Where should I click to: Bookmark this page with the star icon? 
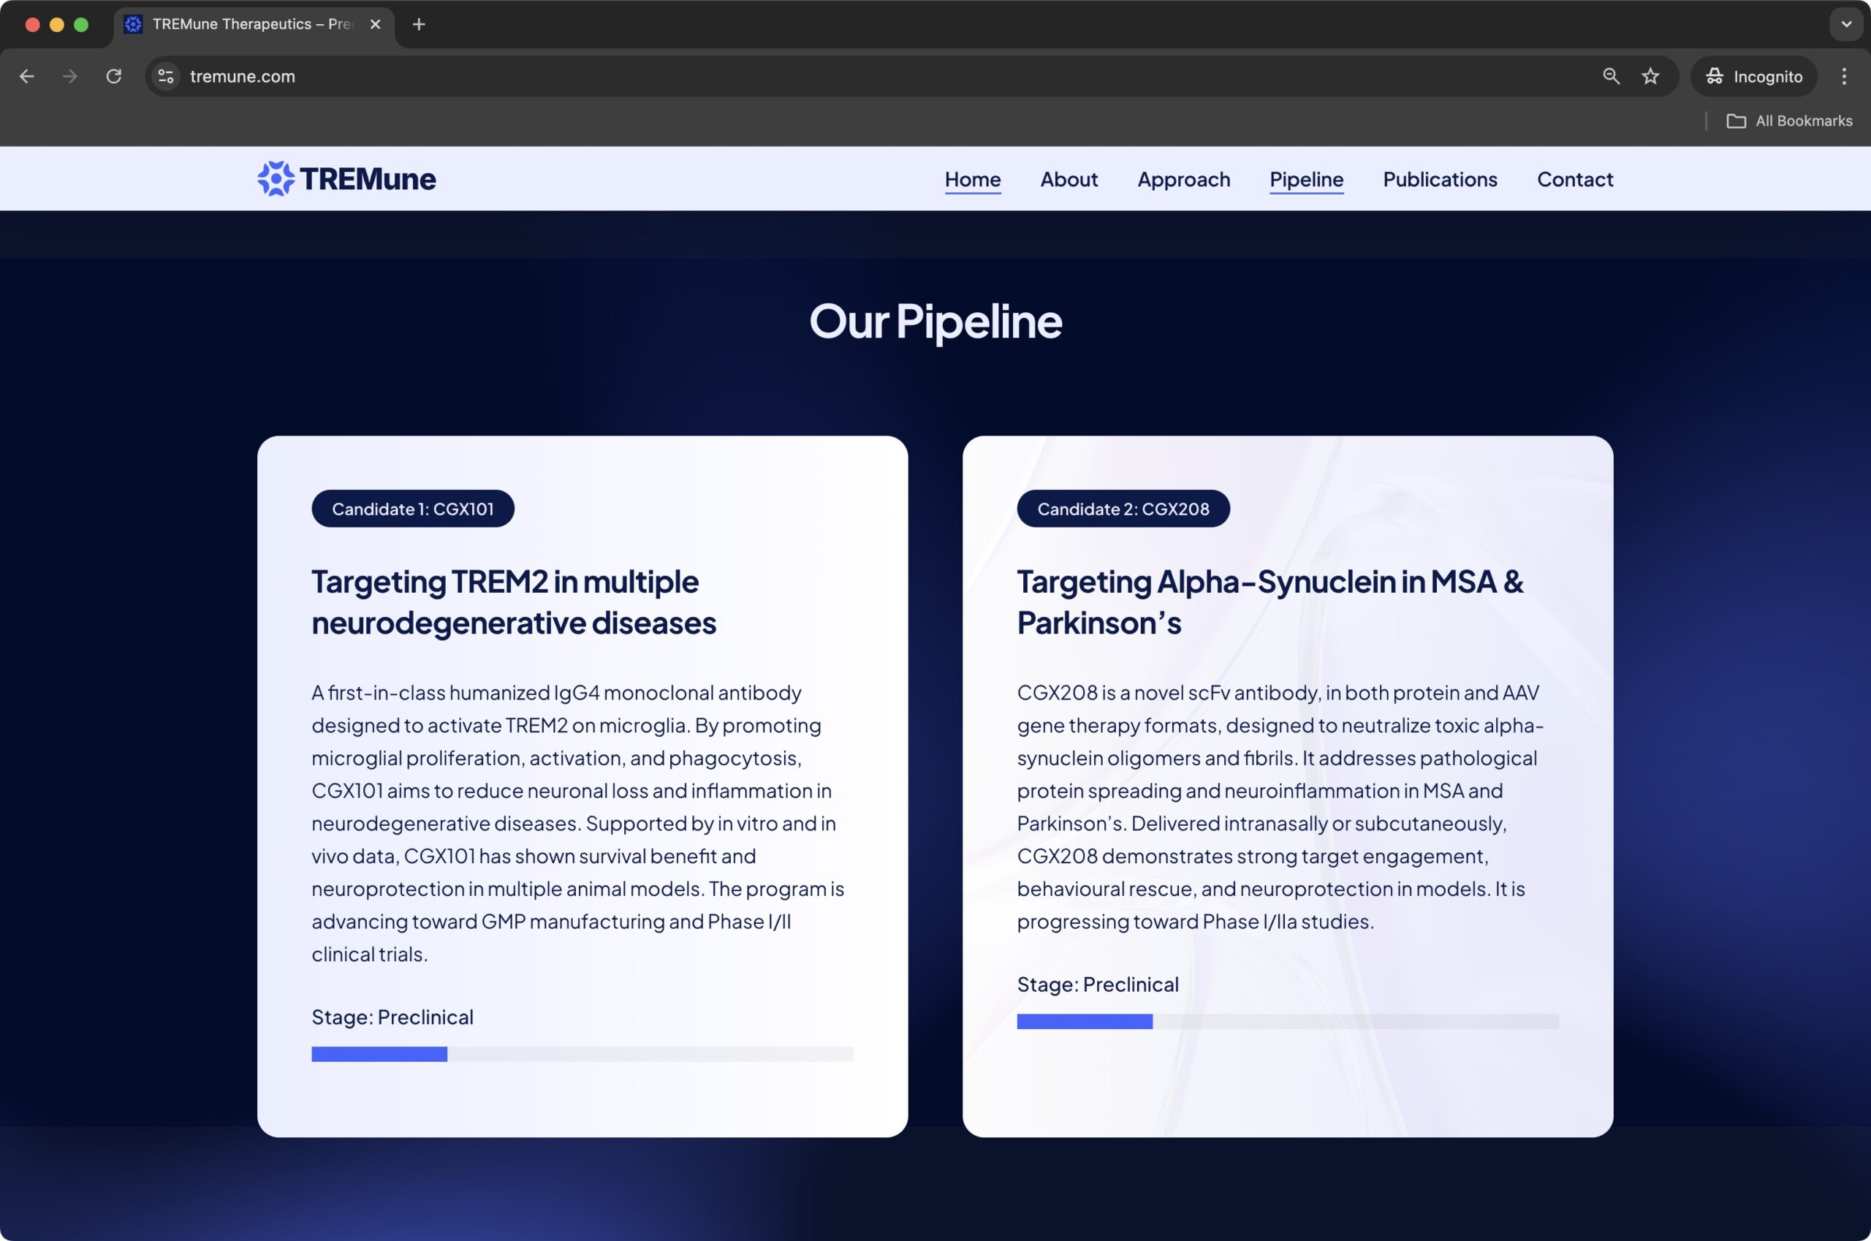tap(1650, 76)
